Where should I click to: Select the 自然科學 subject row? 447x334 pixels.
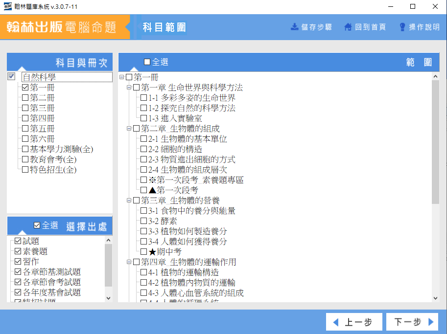[67, 77]
